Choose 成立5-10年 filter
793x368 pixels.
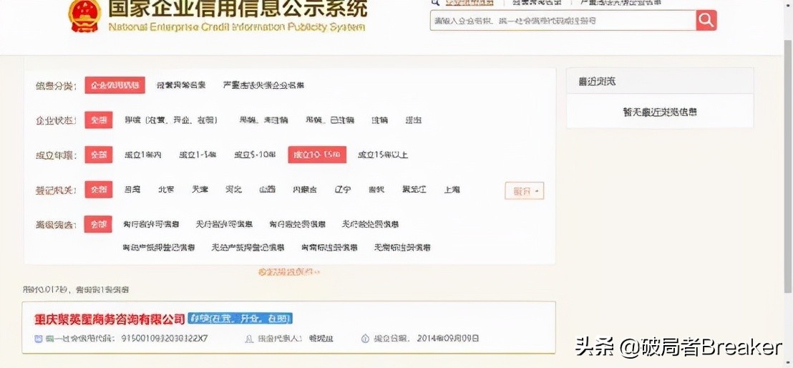coord(255,155)
